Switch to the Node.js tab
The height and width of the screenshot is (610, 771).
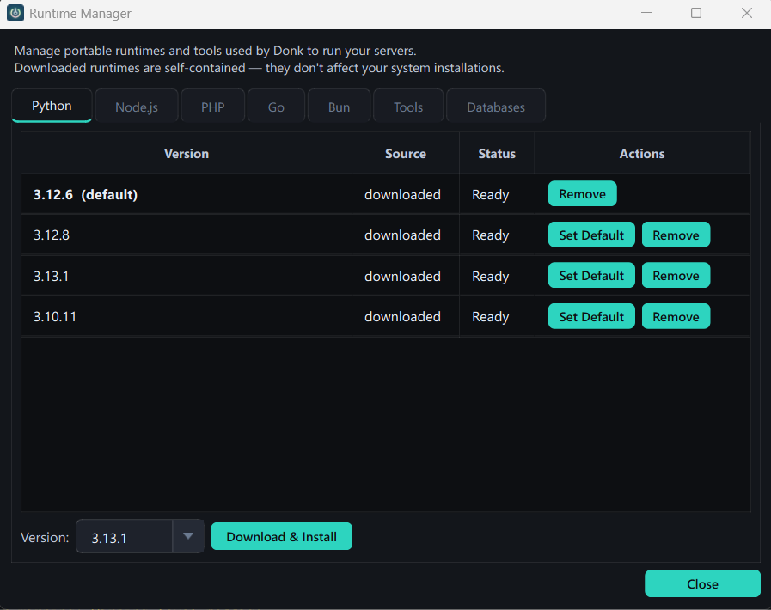coord(137,106)
